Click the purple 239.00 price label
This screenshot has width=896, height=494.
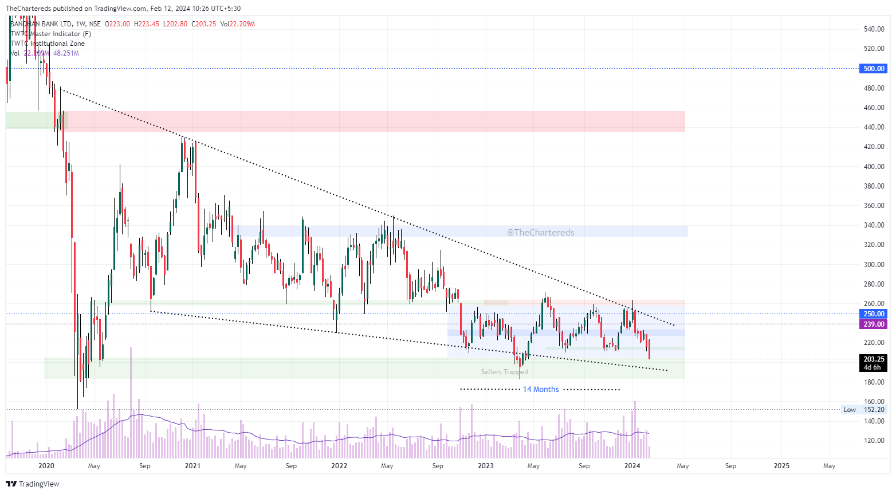874,324
